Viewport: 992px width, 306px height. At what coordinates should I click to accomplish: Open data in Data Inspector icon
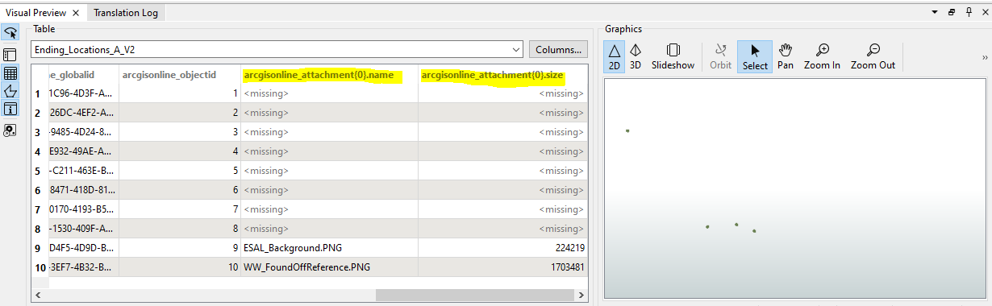tap(10, 130)
